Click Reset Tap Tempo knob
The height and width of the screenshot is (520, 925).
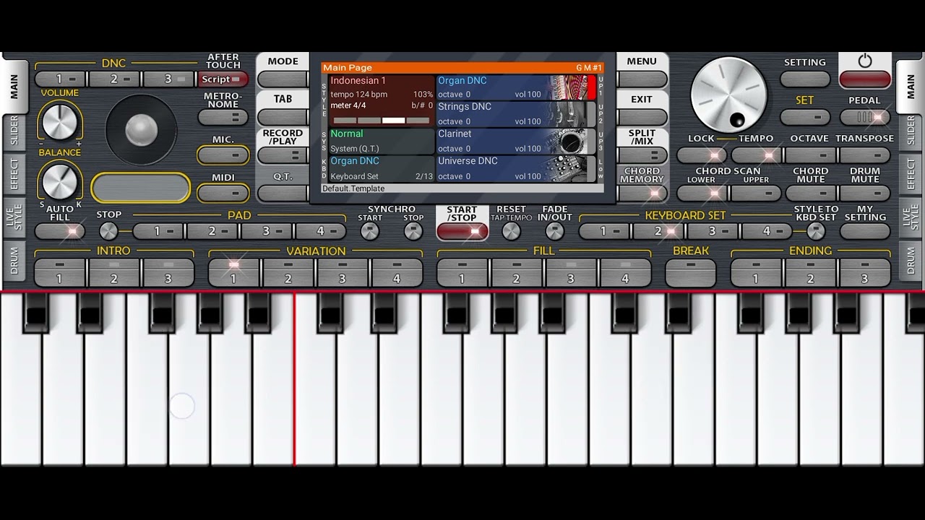pyautogui.click(x=511, y=231)
